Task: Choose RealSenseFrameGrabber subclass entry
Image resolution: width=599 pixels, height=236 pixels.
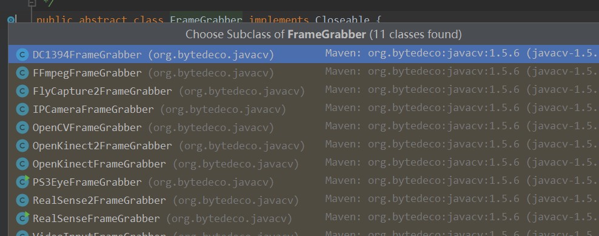Action: (x=304, y=218)
